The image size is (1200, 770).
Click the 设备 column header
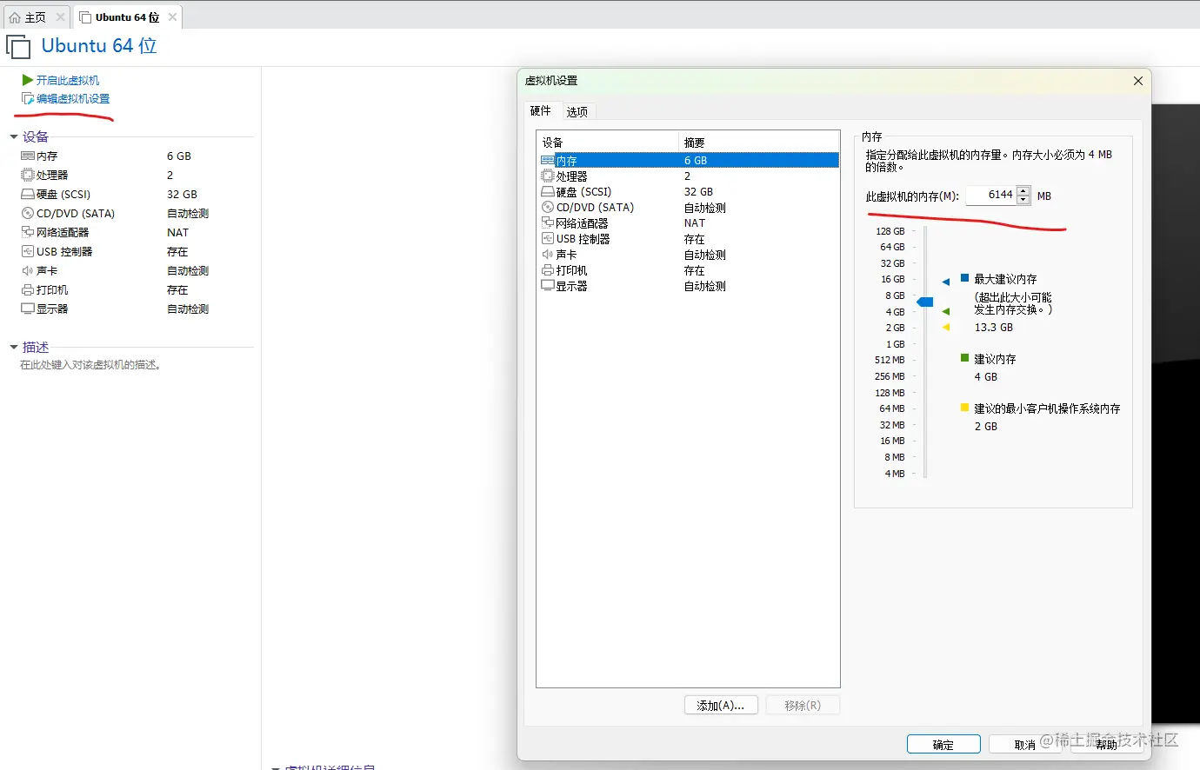608,143
